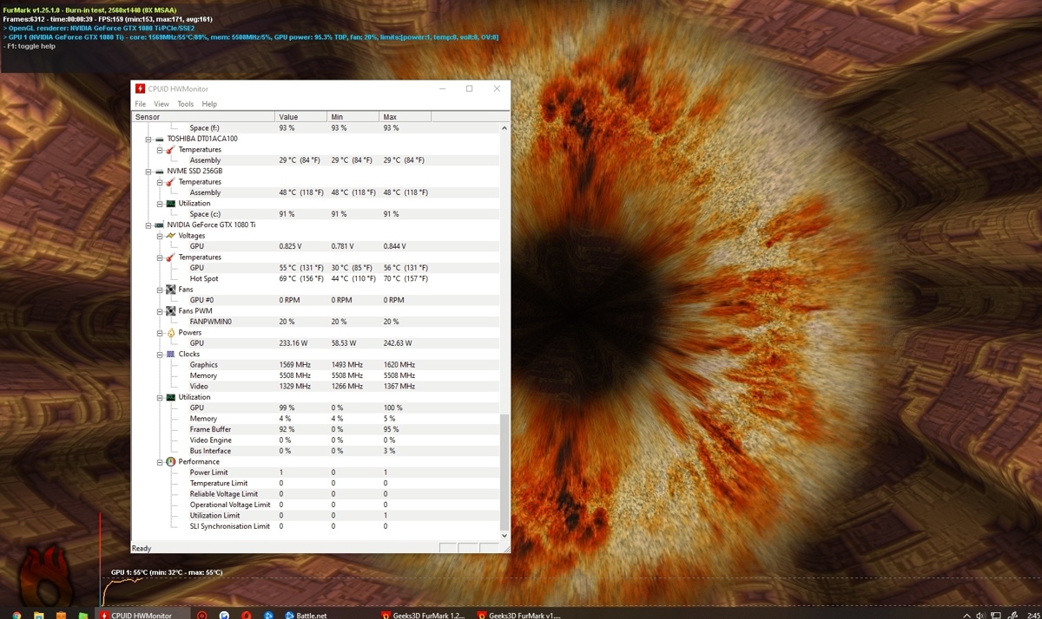This screenshot has height=619, width=1042.
Task: Click the Min column header
Action: coord(353,117)
